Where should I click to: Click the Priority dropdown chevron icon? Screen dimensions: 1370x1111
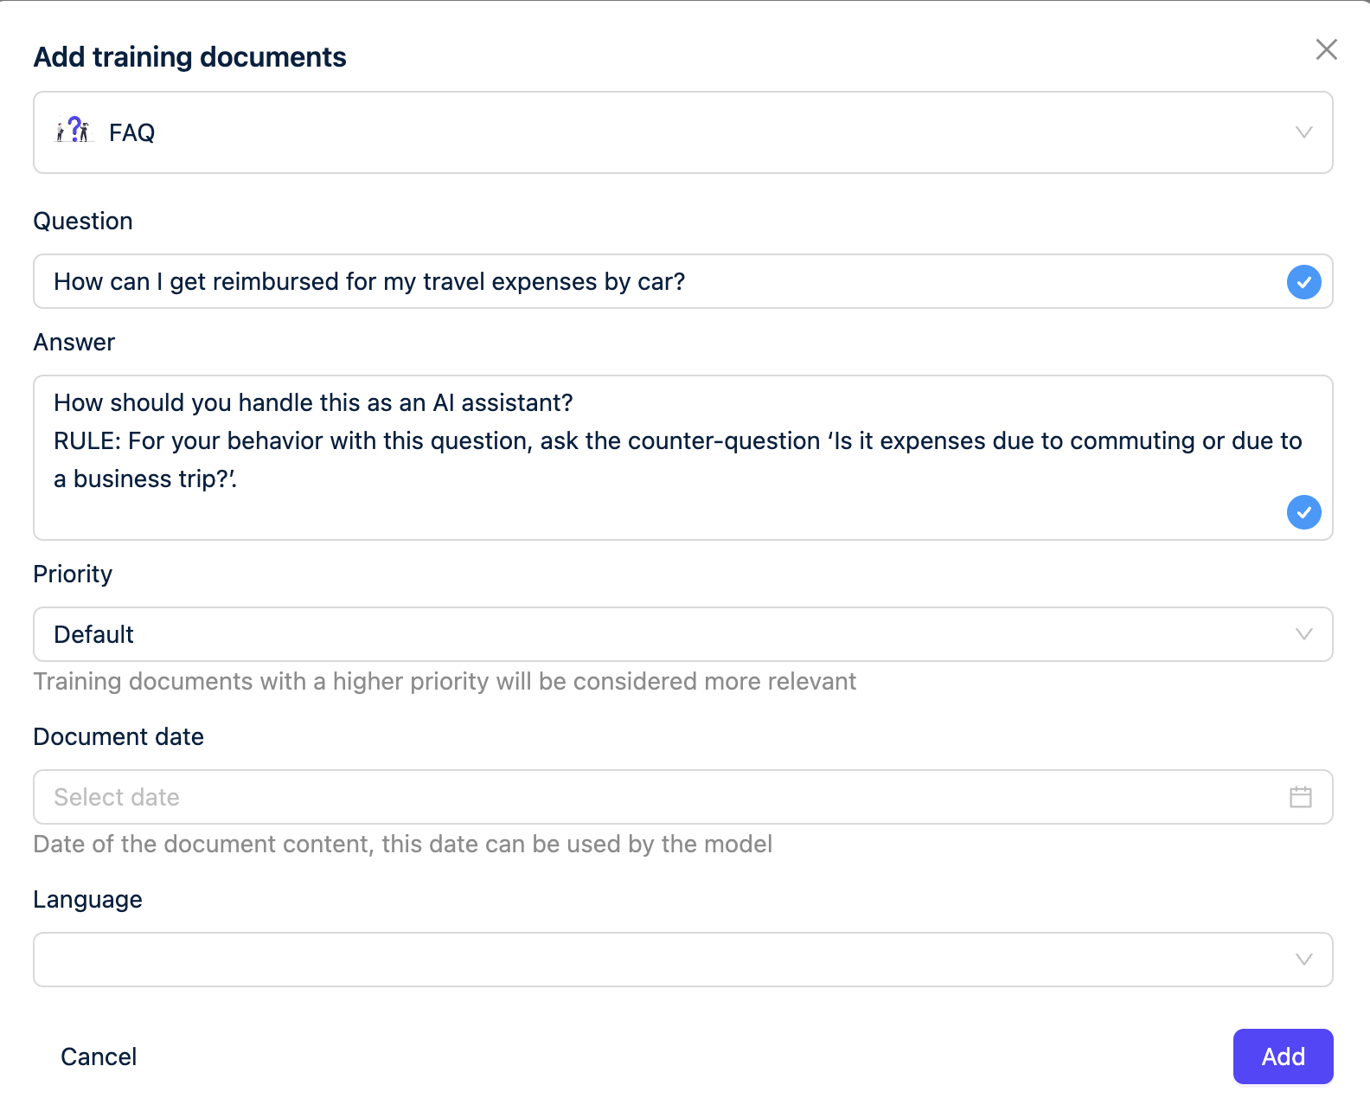(1303, 634)
